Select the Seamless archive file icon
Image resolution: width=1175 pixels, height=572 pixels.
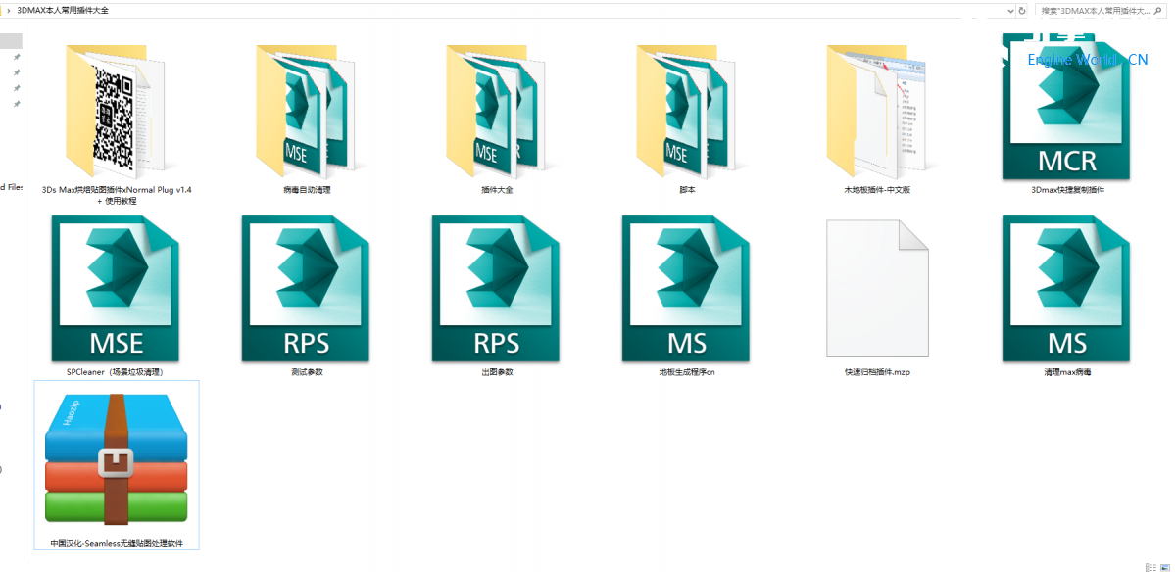point(117,459)
